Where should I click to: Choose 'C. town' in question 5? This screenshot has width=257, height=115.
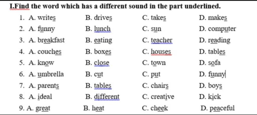point(154,63)
